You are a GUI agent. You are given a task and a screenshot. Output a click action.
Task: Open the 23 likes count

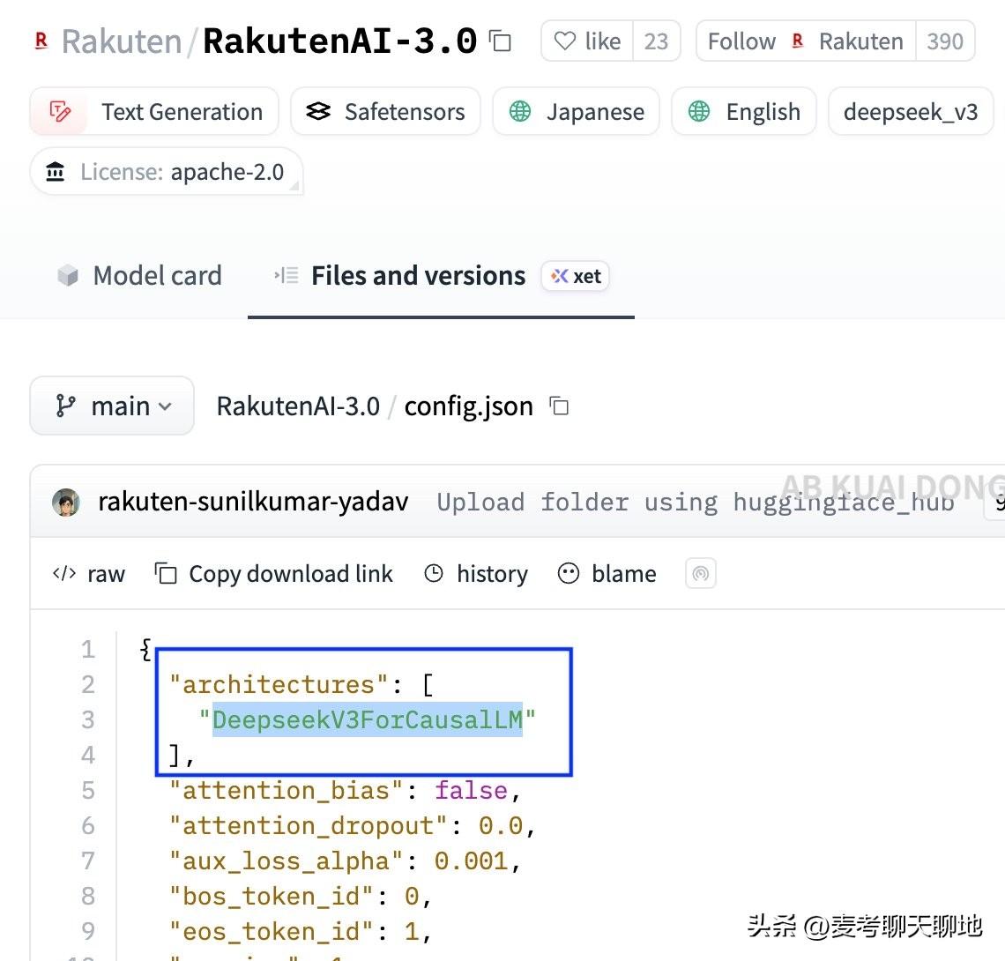(656, 41)
